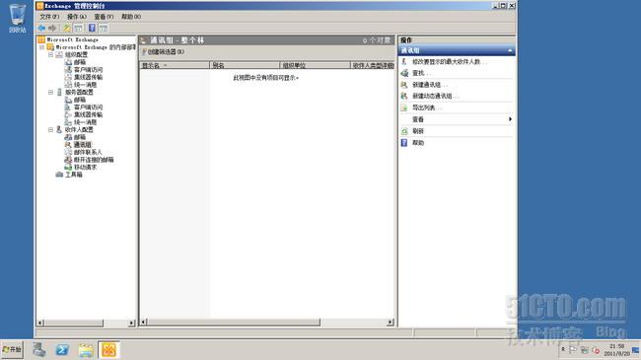Select 集线器传输 under 服务器配置
The width and height of the screenshot is (641, 360).
tap(89, 115)
